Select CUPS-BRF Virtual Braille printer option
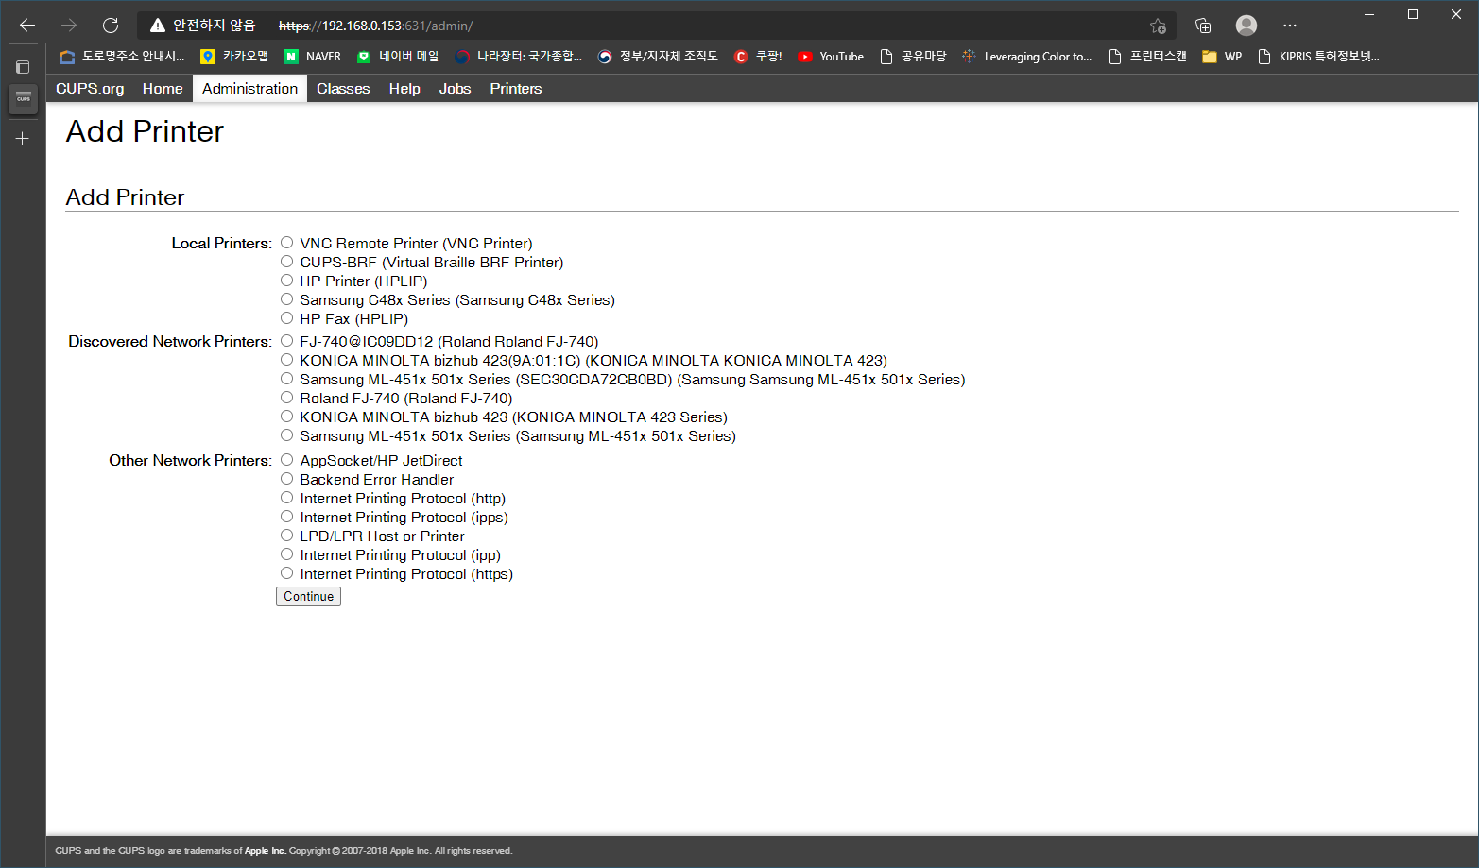Viewport: 1479px width, 868px height. point(286,262)
